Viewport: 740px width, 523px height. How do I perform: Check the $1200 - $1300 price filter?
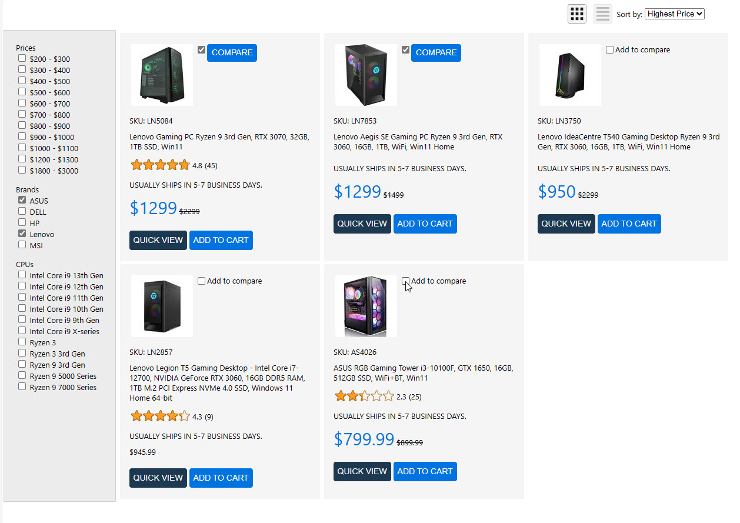tap(22, 159)
